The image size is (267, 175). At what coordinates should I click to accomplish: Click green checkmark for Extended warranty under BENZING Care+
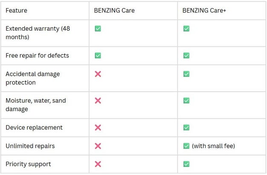click(x=187, y=29)
